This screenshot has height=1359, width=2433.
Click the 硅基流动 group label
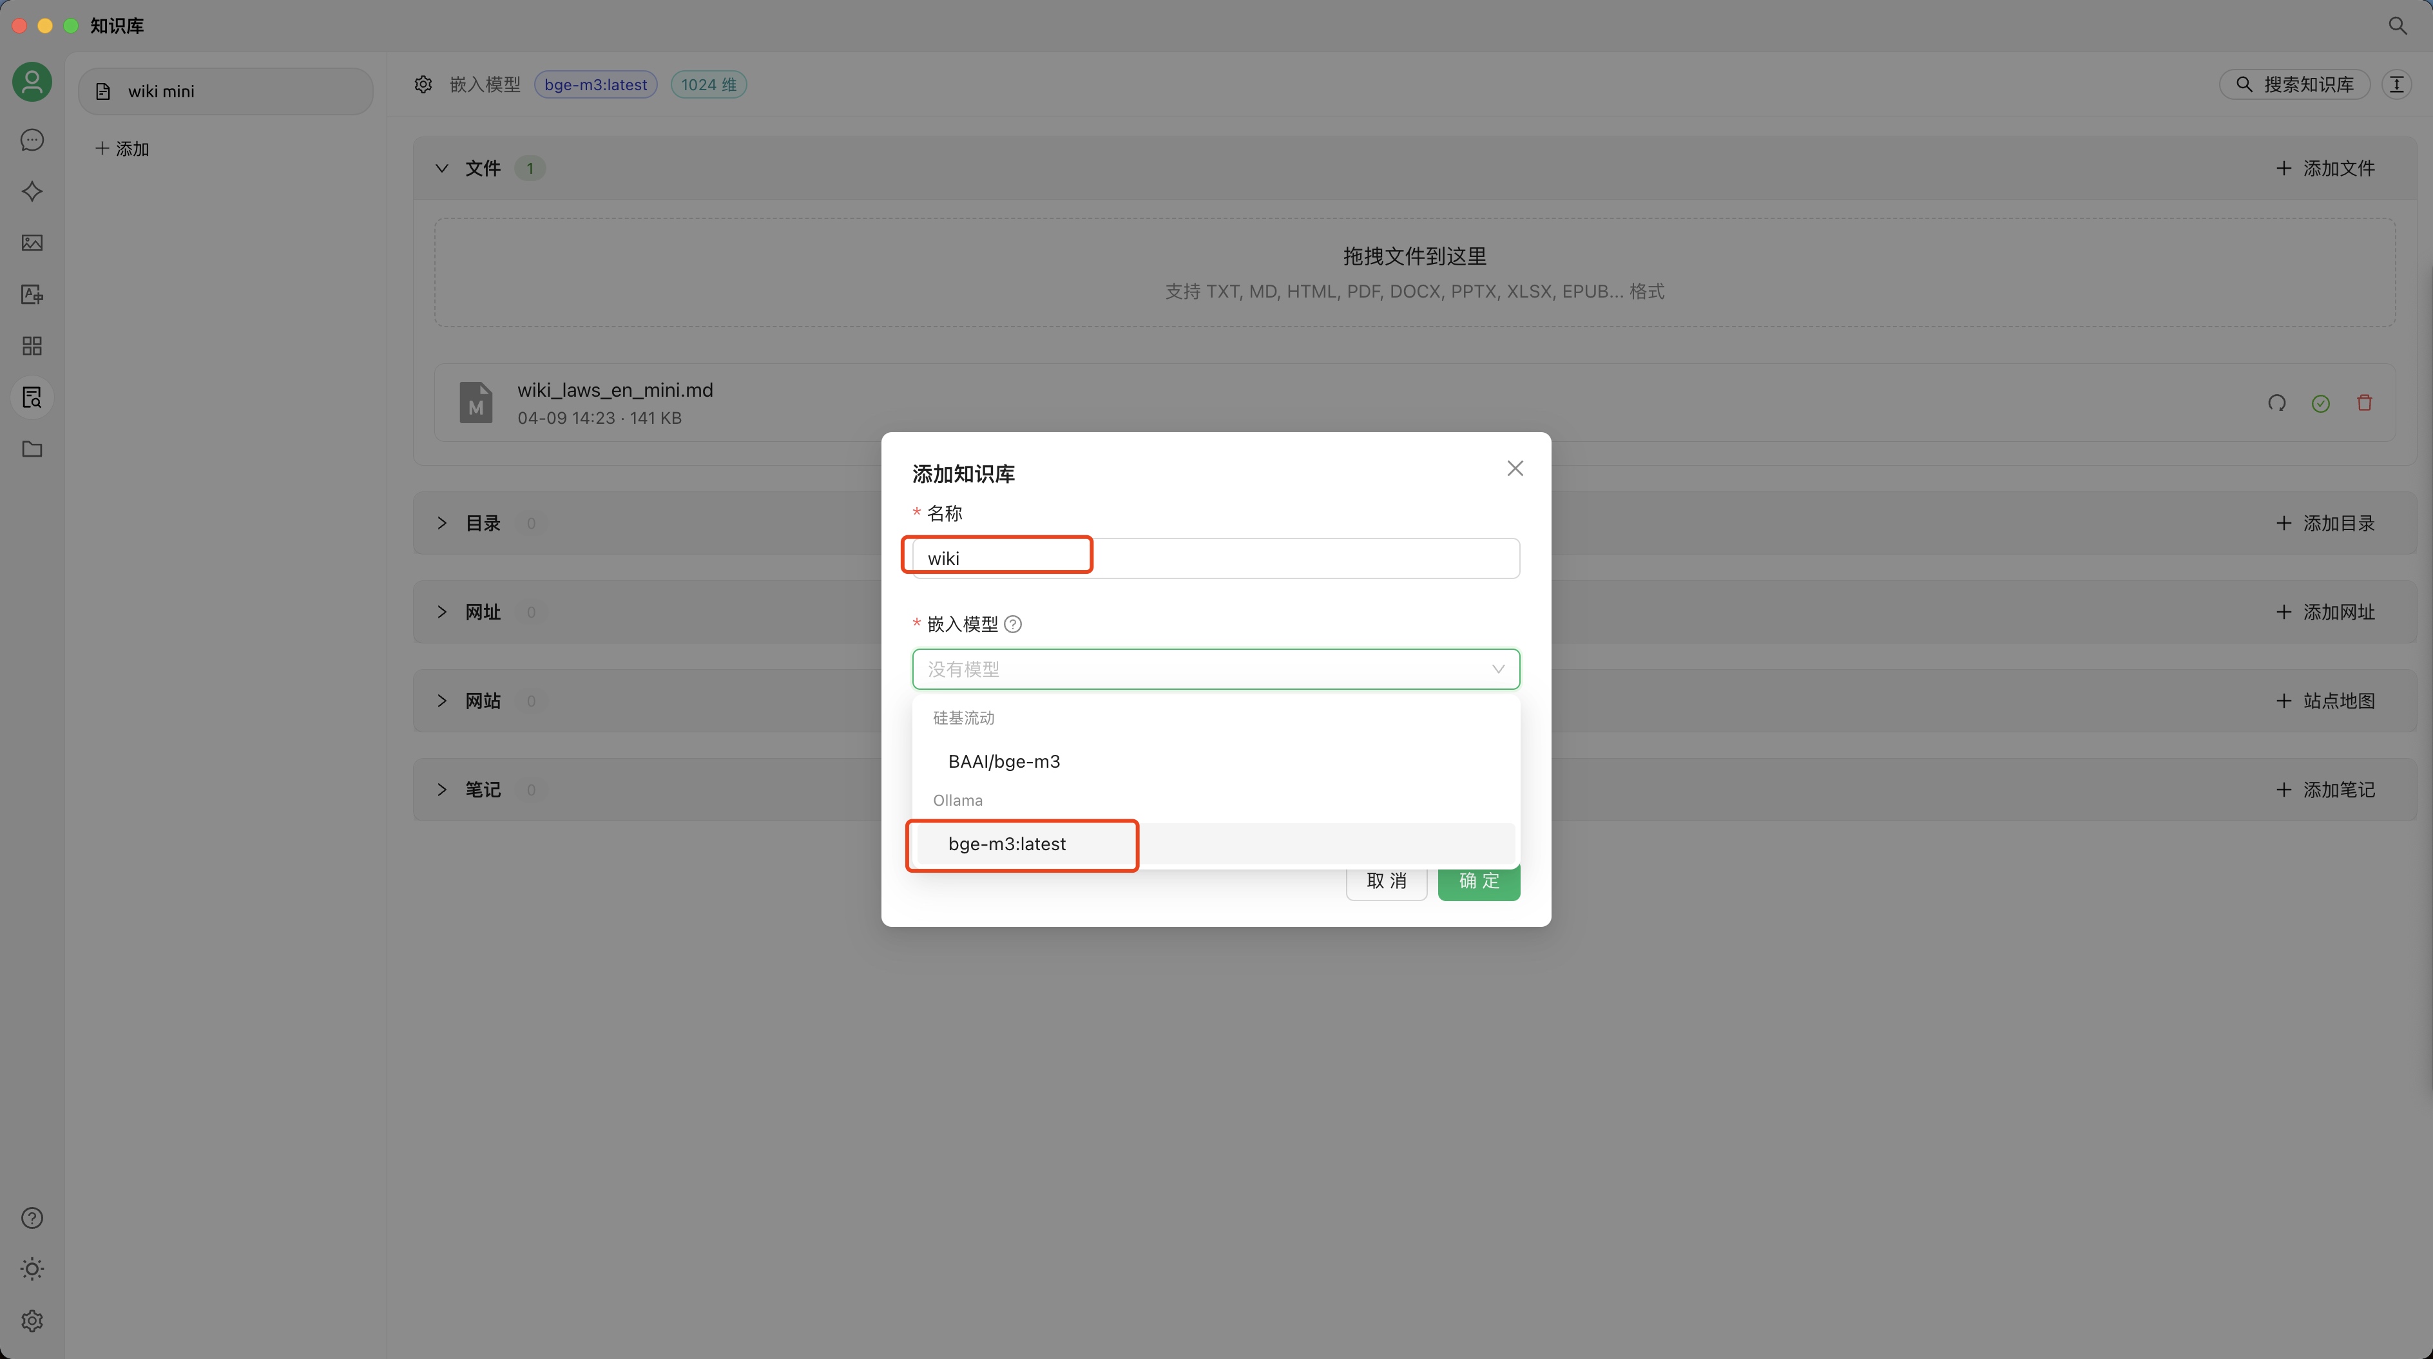pyautogui.click(x=963, y=718)
